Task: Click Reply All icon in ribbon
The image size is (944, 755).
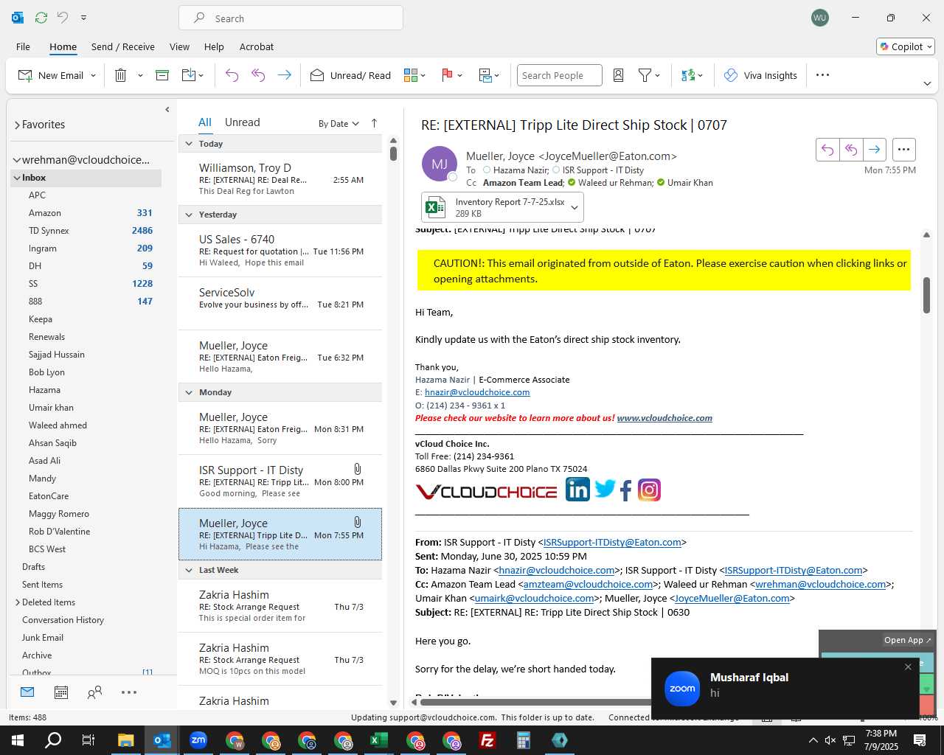Action: click(258, 75)
